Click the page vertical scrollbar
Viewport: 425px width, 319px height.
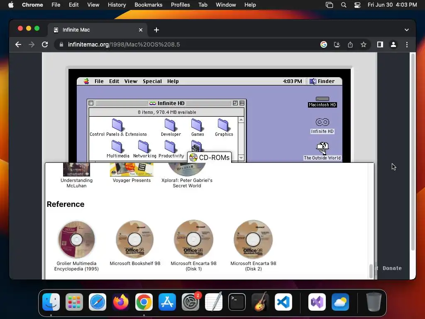413,152
